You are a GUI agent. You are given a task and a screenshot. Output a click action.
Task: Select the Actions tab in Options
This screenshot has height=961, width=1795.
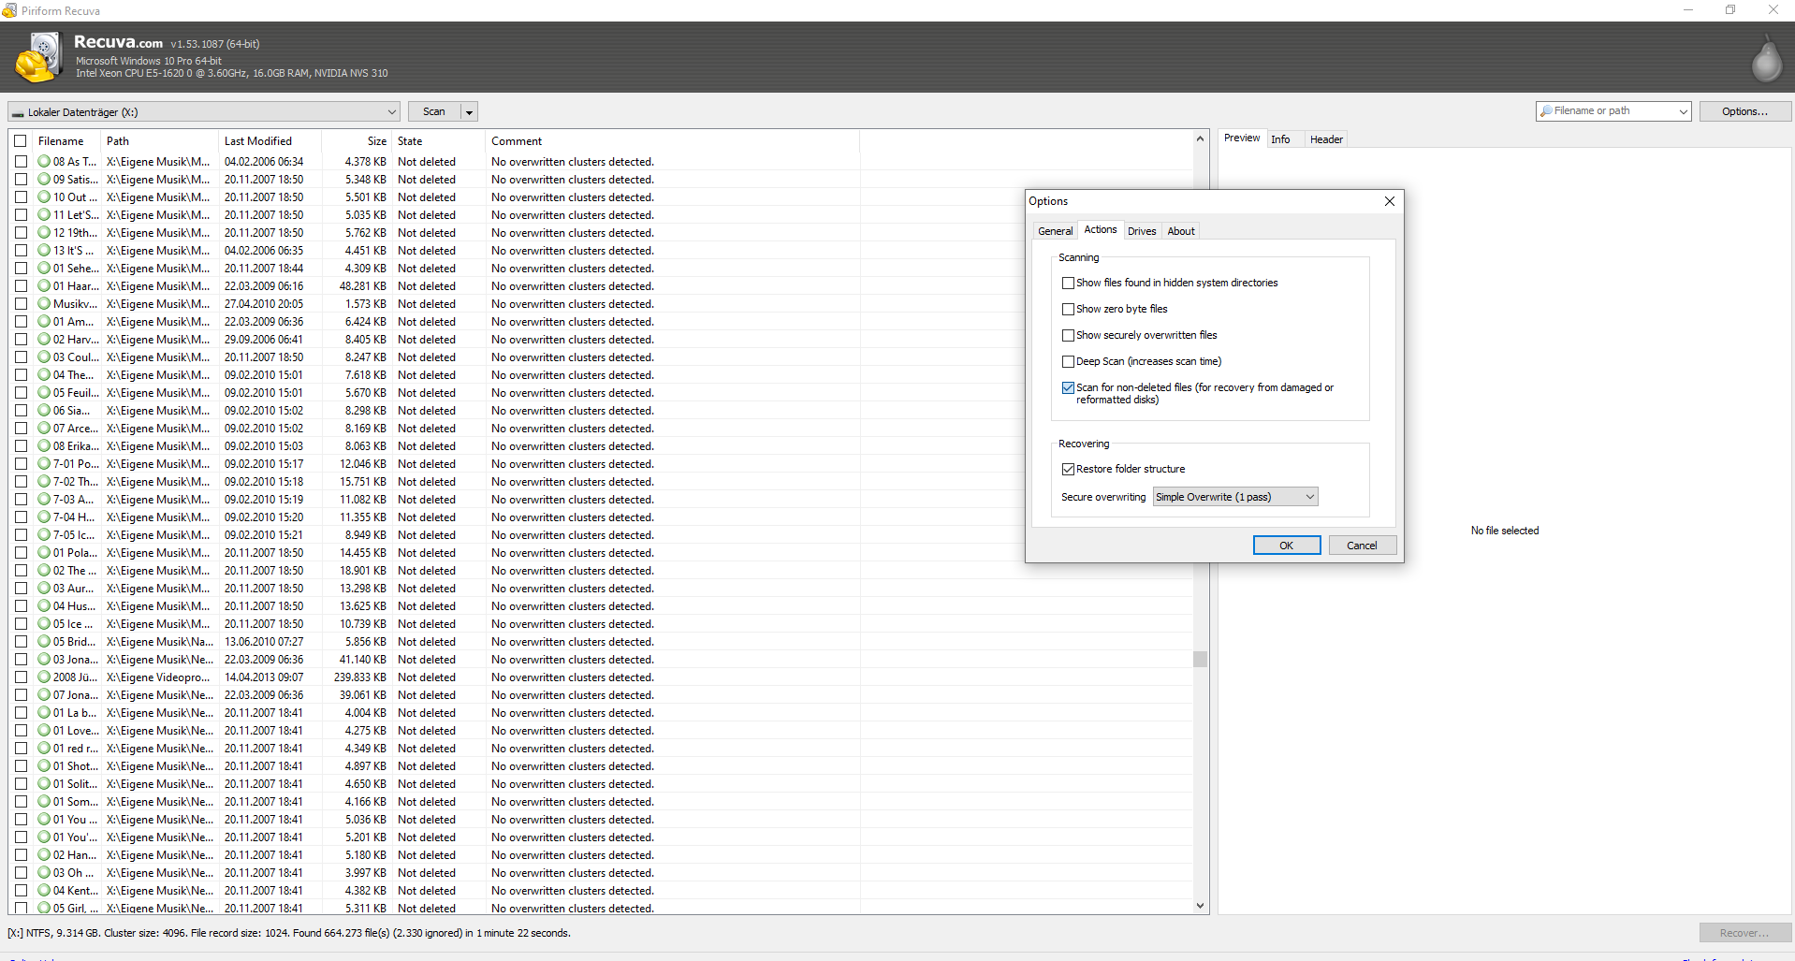coord(1101,229)
